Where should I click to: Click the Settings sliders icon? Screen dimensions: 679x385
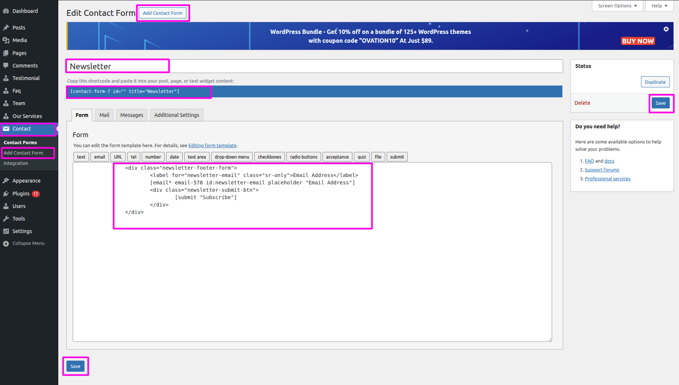[x=6, y=231]
